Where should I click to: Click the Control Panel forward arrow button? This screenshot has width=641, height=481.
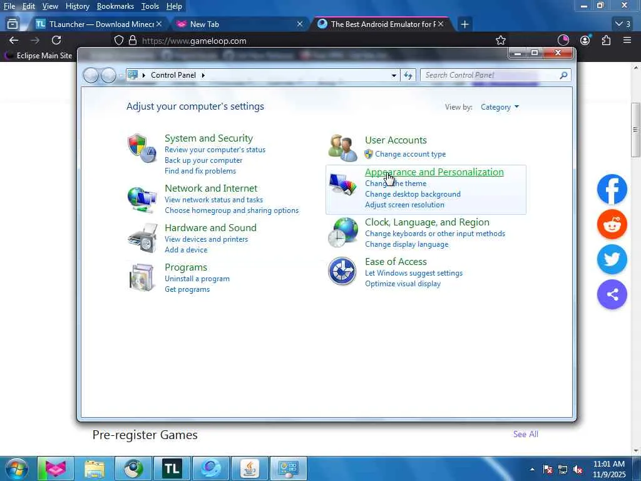pos(108,75)
